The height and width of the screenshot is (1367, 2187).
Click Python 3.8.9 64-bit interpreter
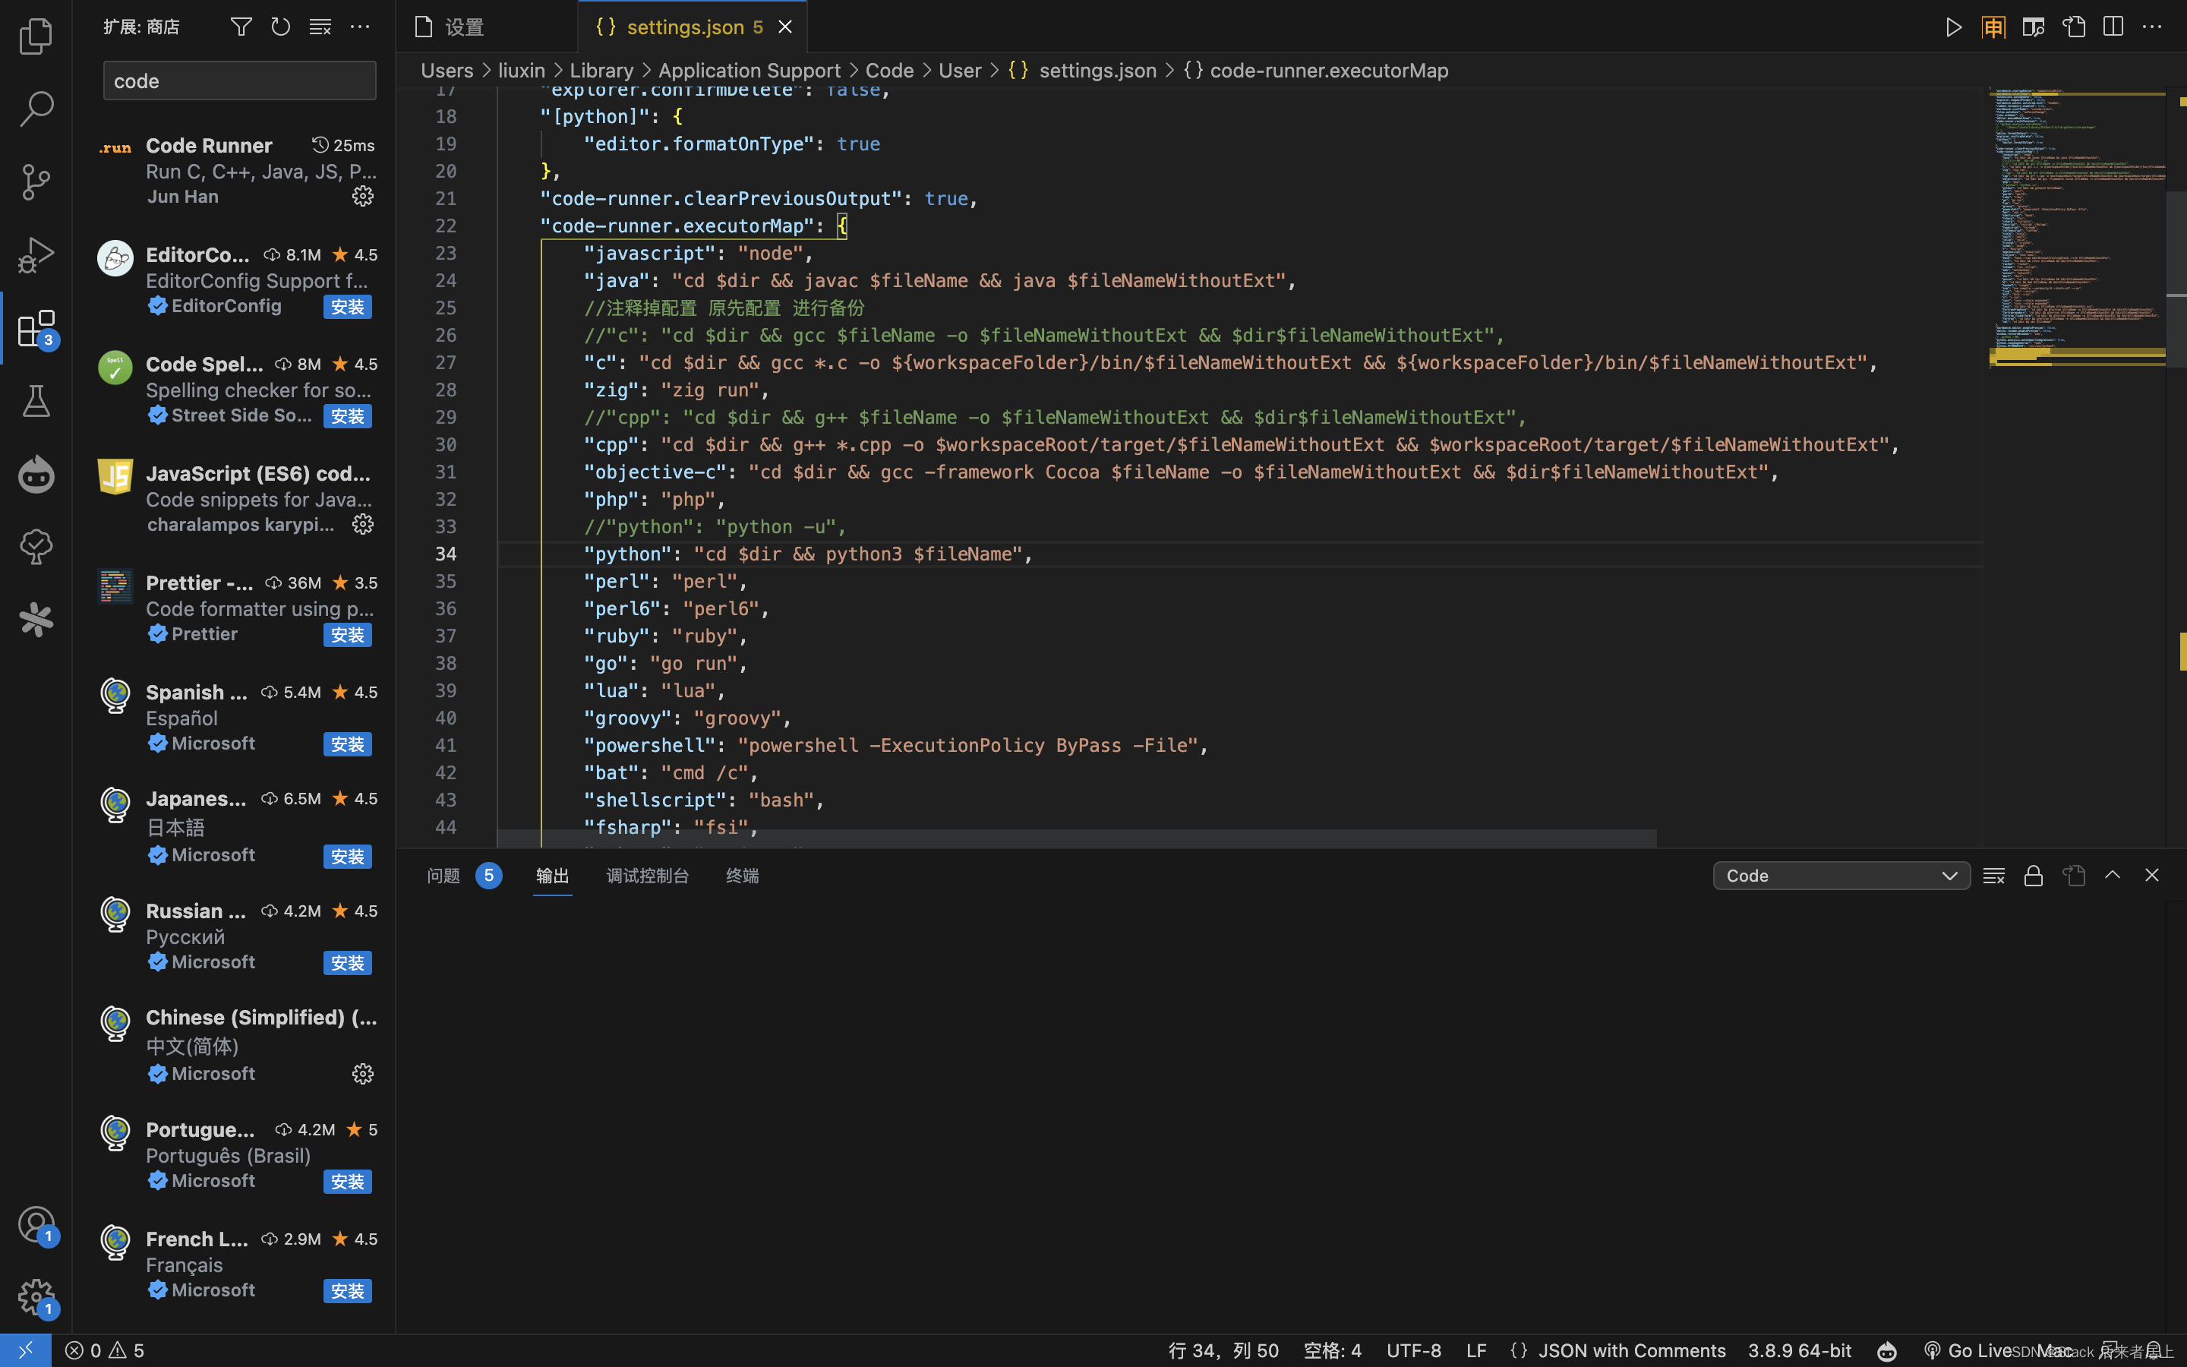coord(1799,1350)
